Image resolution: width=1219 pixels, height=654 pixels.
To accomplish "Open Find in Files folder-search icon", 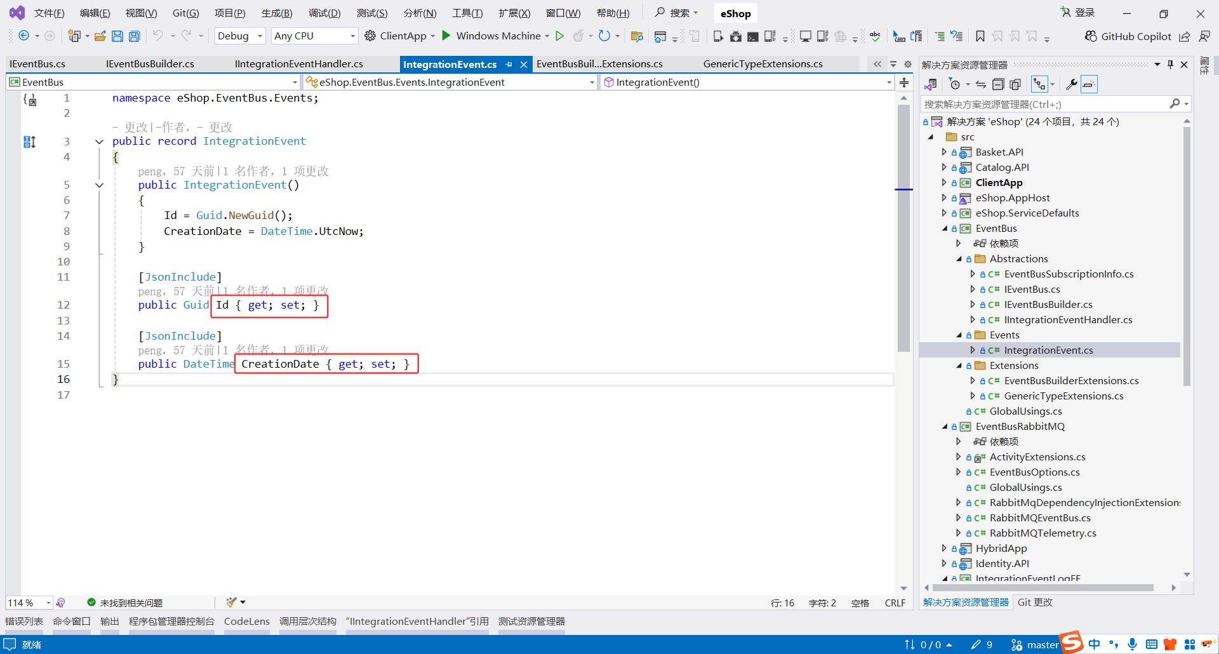I will [637, 36].
